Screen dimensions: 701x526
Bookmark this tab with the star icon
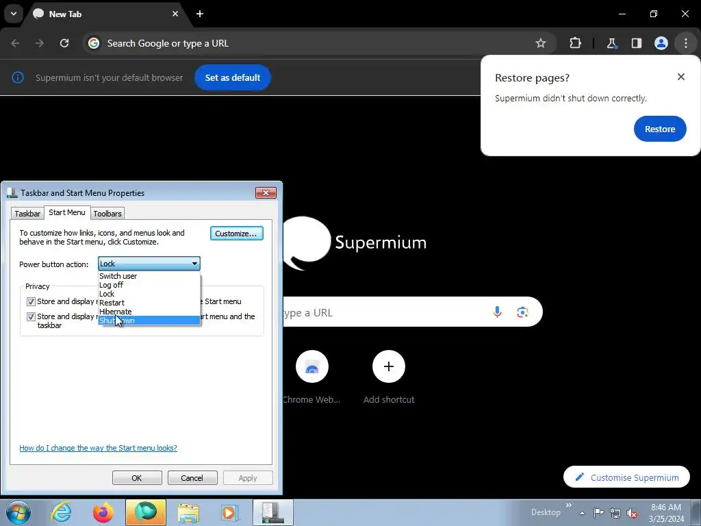coord(541,43)
